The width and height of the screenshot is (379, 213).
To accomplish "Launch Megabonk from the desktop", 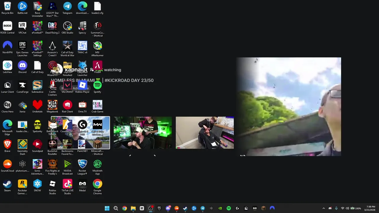I will [52, 107].
